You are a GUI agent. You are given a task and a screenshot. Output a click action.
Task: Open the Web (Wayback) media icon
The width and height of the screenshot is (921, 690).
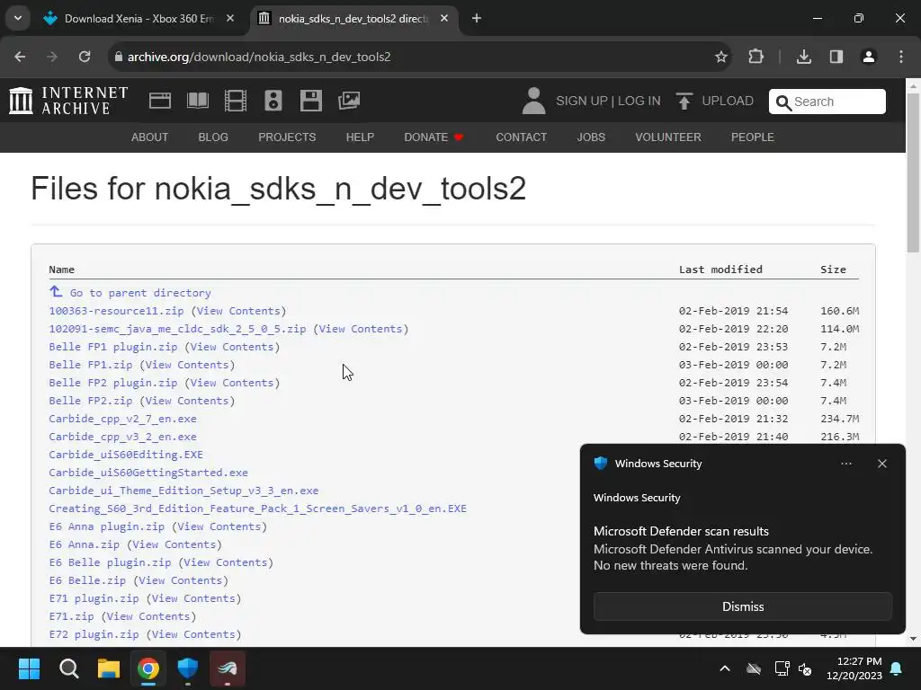[x=160, y=101]
